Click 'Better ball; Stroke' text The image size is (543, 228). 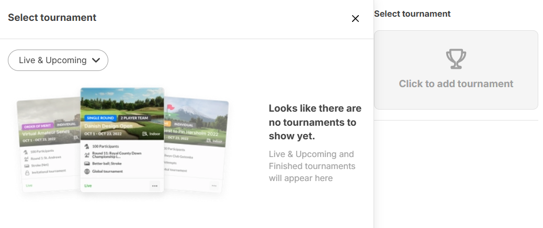coord(107,164)
